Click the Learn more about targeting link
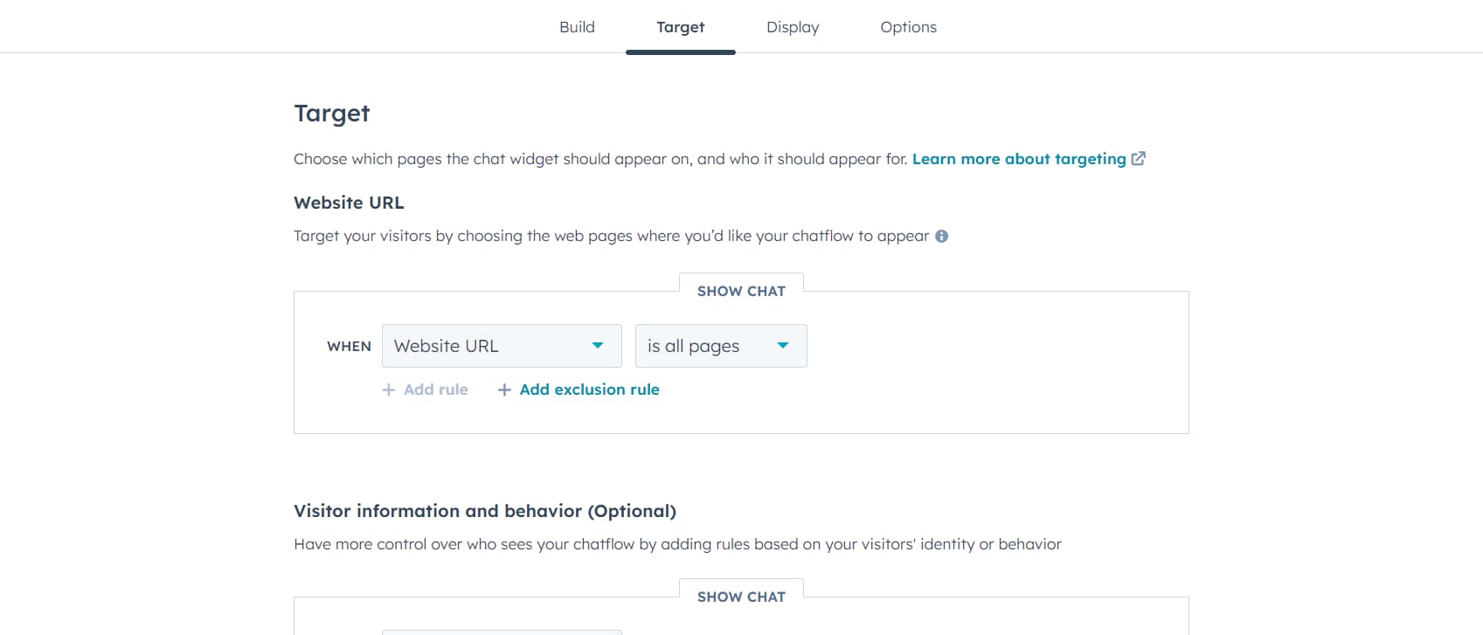 pyautogui.click(x=1019, y=158)
